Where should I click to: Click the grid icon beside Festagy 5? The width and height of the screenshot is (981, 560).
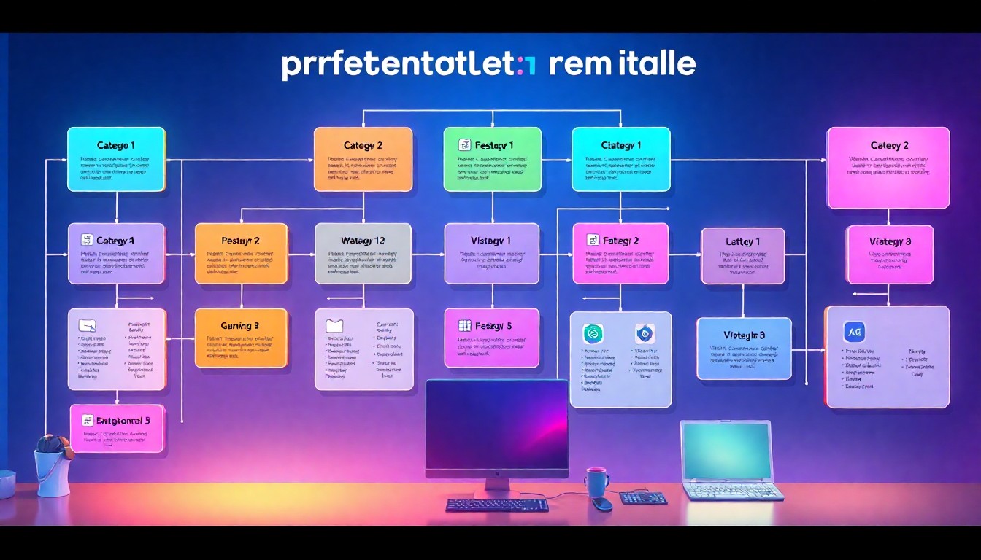[464, 326]
